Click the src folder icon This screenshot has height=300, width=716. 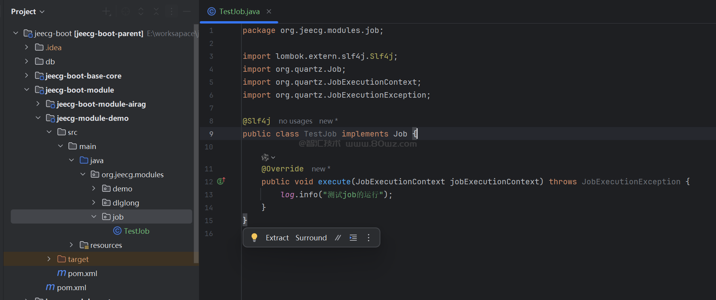62,132
